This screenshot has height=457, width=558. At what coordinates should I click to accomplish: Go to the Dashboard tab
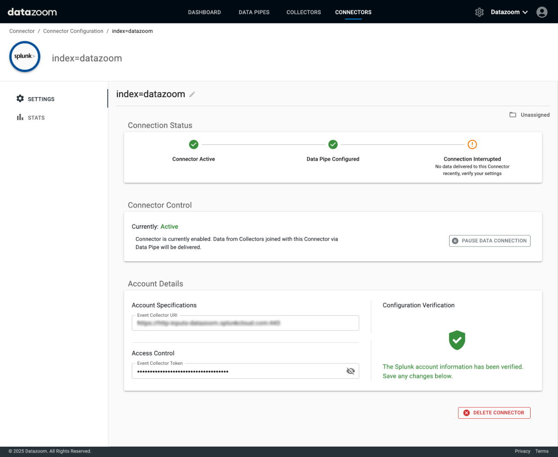[204, 12]
